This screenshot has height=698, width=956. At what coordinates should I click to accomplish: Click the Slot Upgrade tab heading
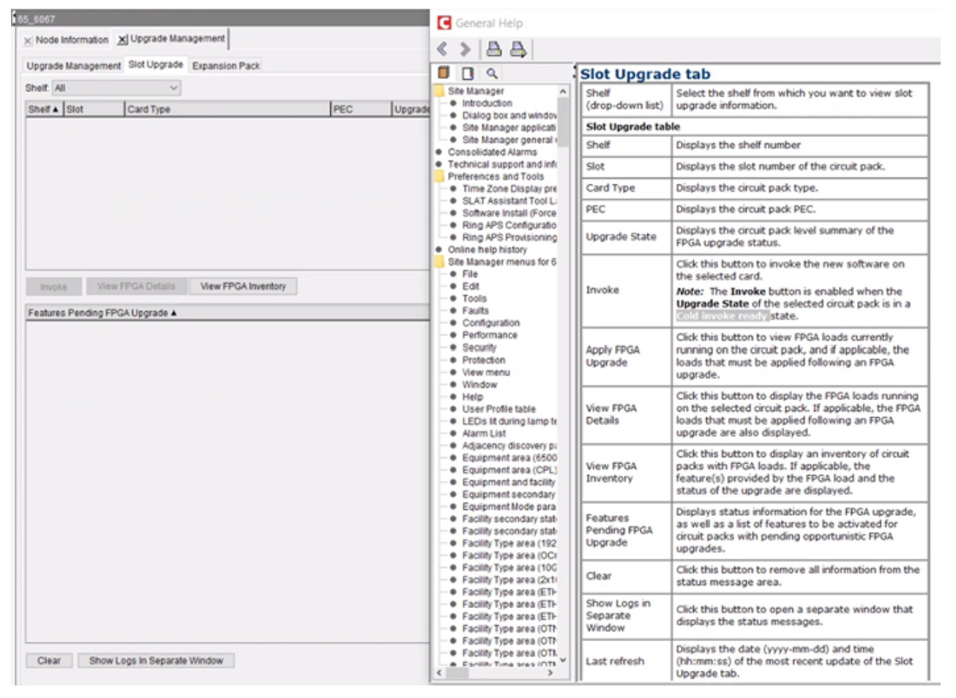click(x=645, y=74)
